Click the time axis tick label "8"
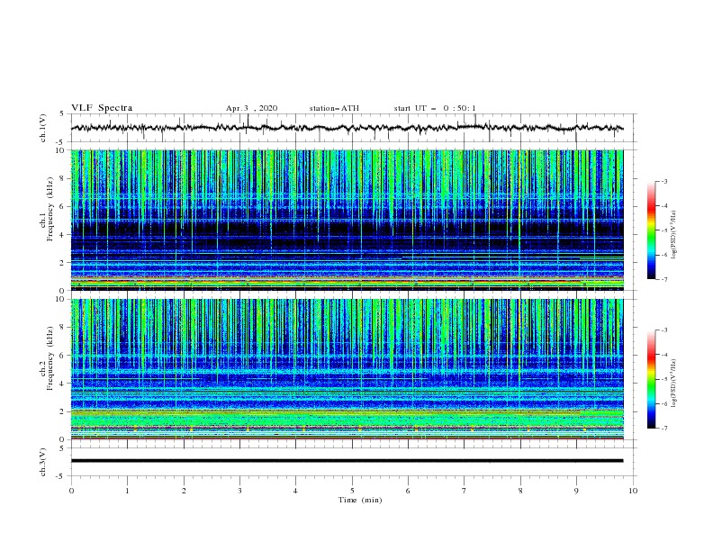Image resolution: width=713 pixels, height=551 pixels. tap(520, 491)
